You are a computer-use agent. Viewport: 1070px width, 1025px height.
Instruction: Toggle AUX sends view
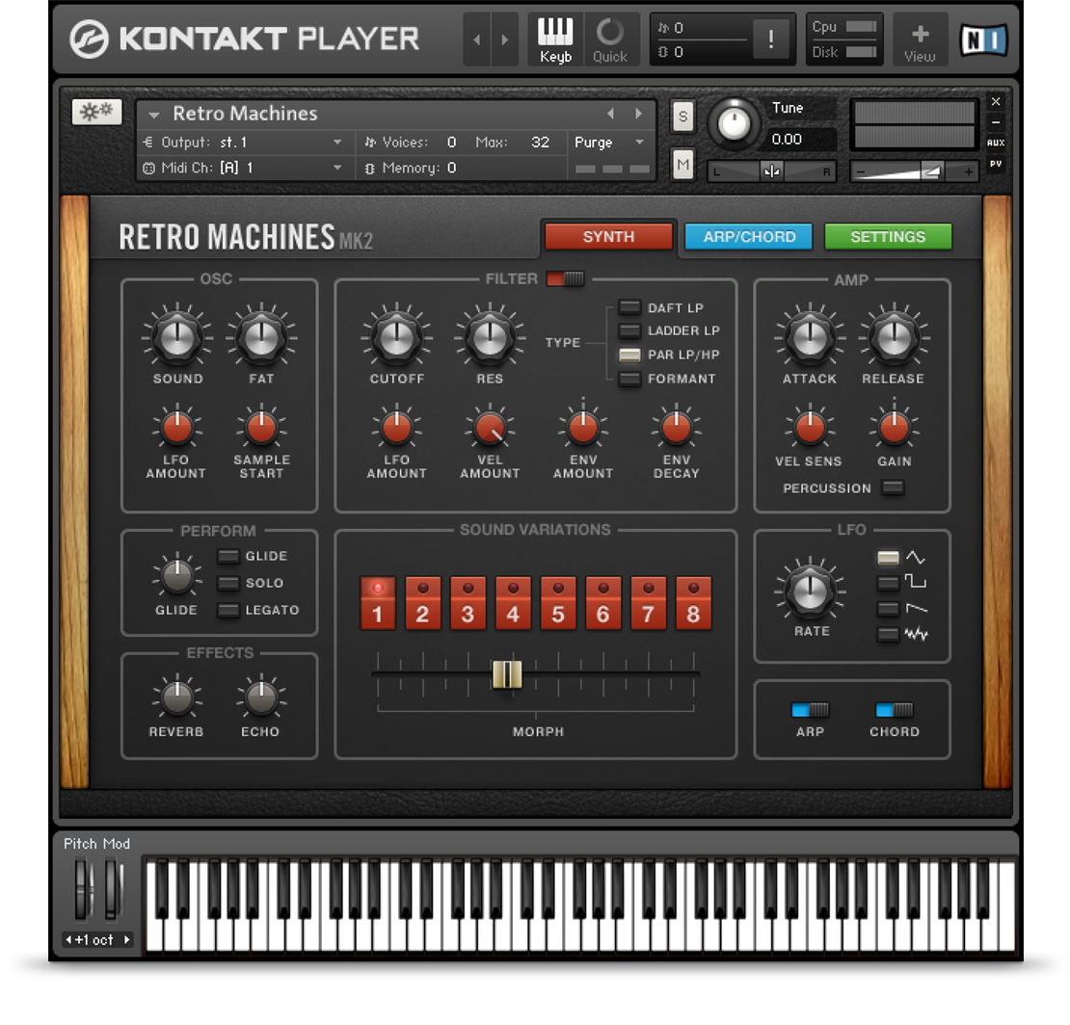click(x=996, y=143)
